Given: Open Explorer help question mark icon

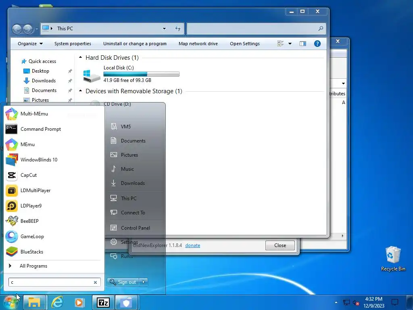Looking at the screenshot, I should click(317, 44).
